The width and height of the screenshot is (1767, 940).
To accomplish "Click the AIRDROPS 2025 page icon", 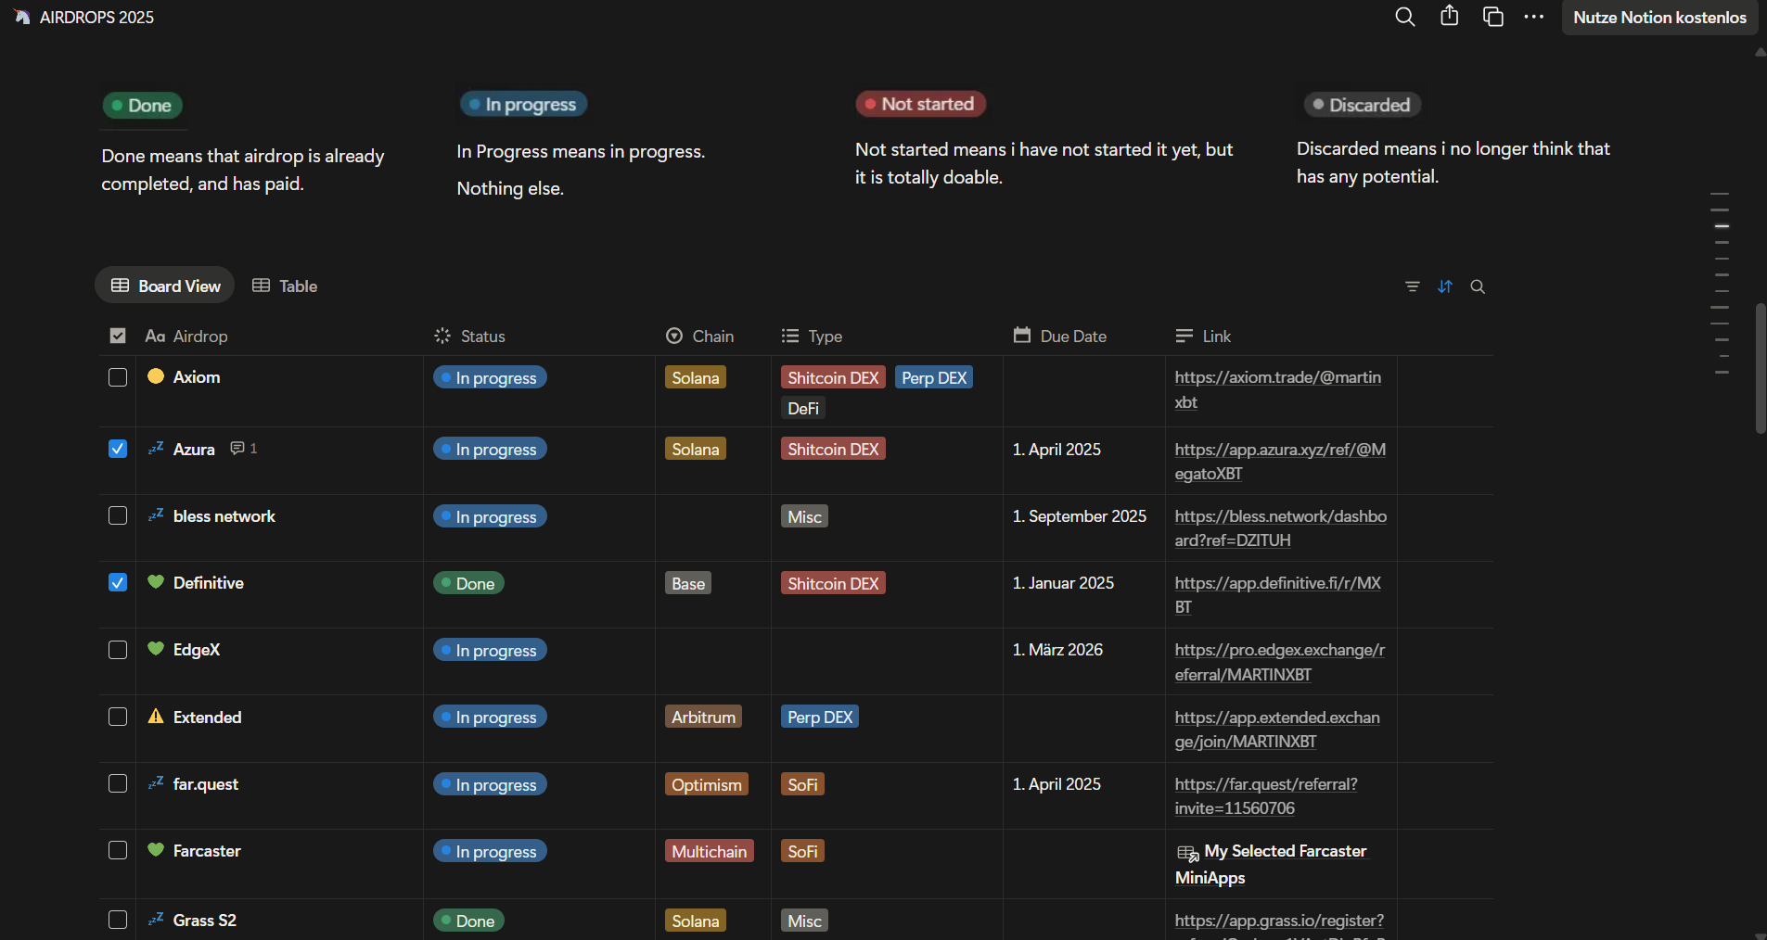I will pos(22,17).
